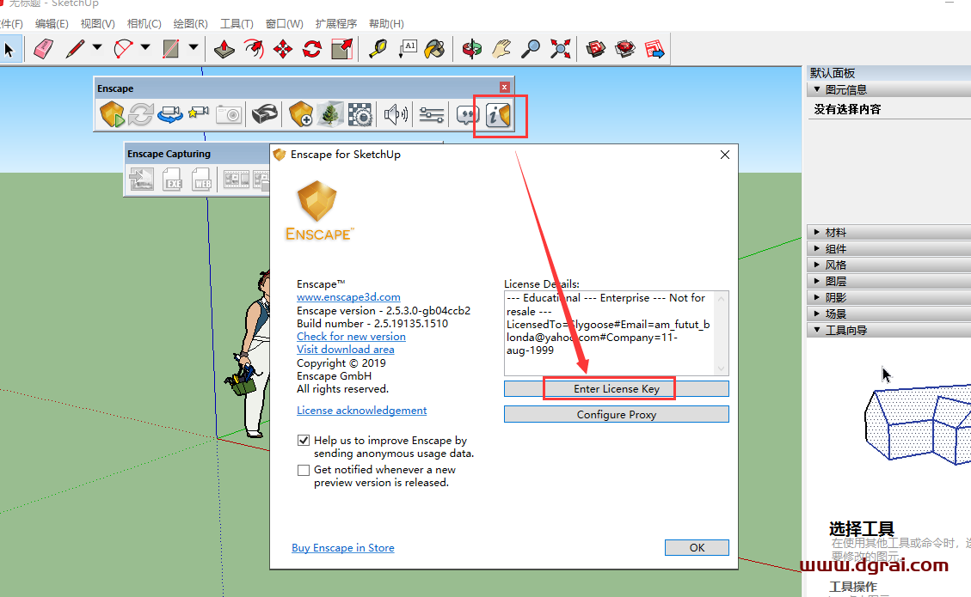Enable preview version notification checkbox
Viewport: 971px width, 597px height.
(304, 470)
